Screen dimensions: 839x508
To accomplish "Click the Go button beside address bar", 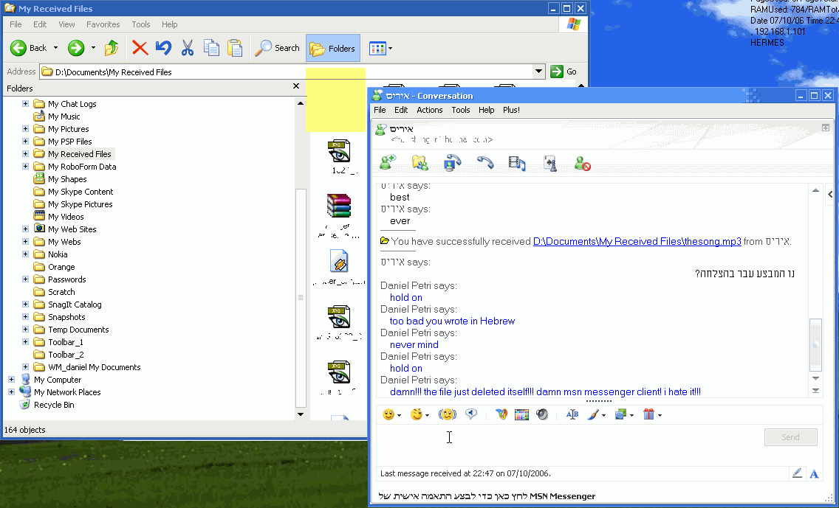I will [x=564, y=72].
